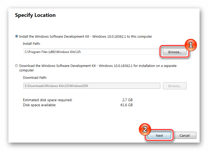The height and width of the screenshot is (151, 208).
Task: Click the "41,6 GB" disk space available value
Action: pos(126,105)
